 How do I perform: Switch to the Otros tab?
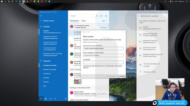(84, 21)
